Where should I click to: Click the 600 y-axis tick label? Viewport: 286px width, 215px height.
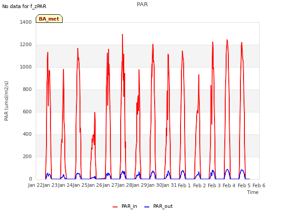click(27, 112)
